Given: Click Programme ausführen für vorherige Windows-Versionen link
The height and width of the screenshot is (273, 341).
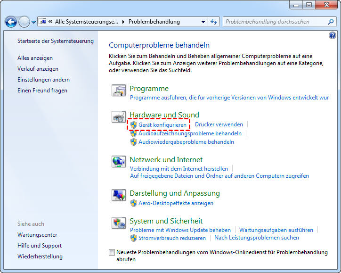Looking at the screenshot, I should [x=229, y=98].
